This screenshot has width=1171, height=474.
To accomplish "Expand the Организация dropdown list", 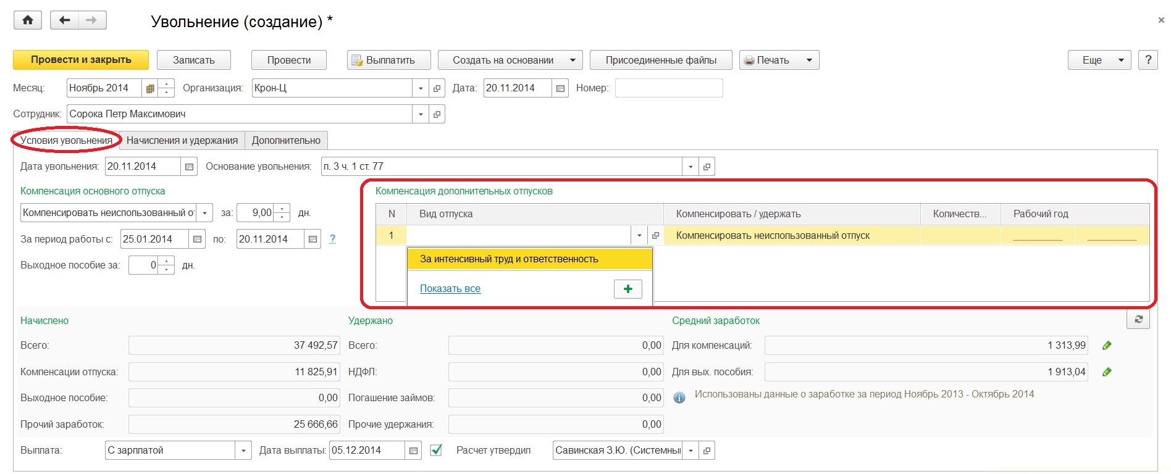I will 421,88.
